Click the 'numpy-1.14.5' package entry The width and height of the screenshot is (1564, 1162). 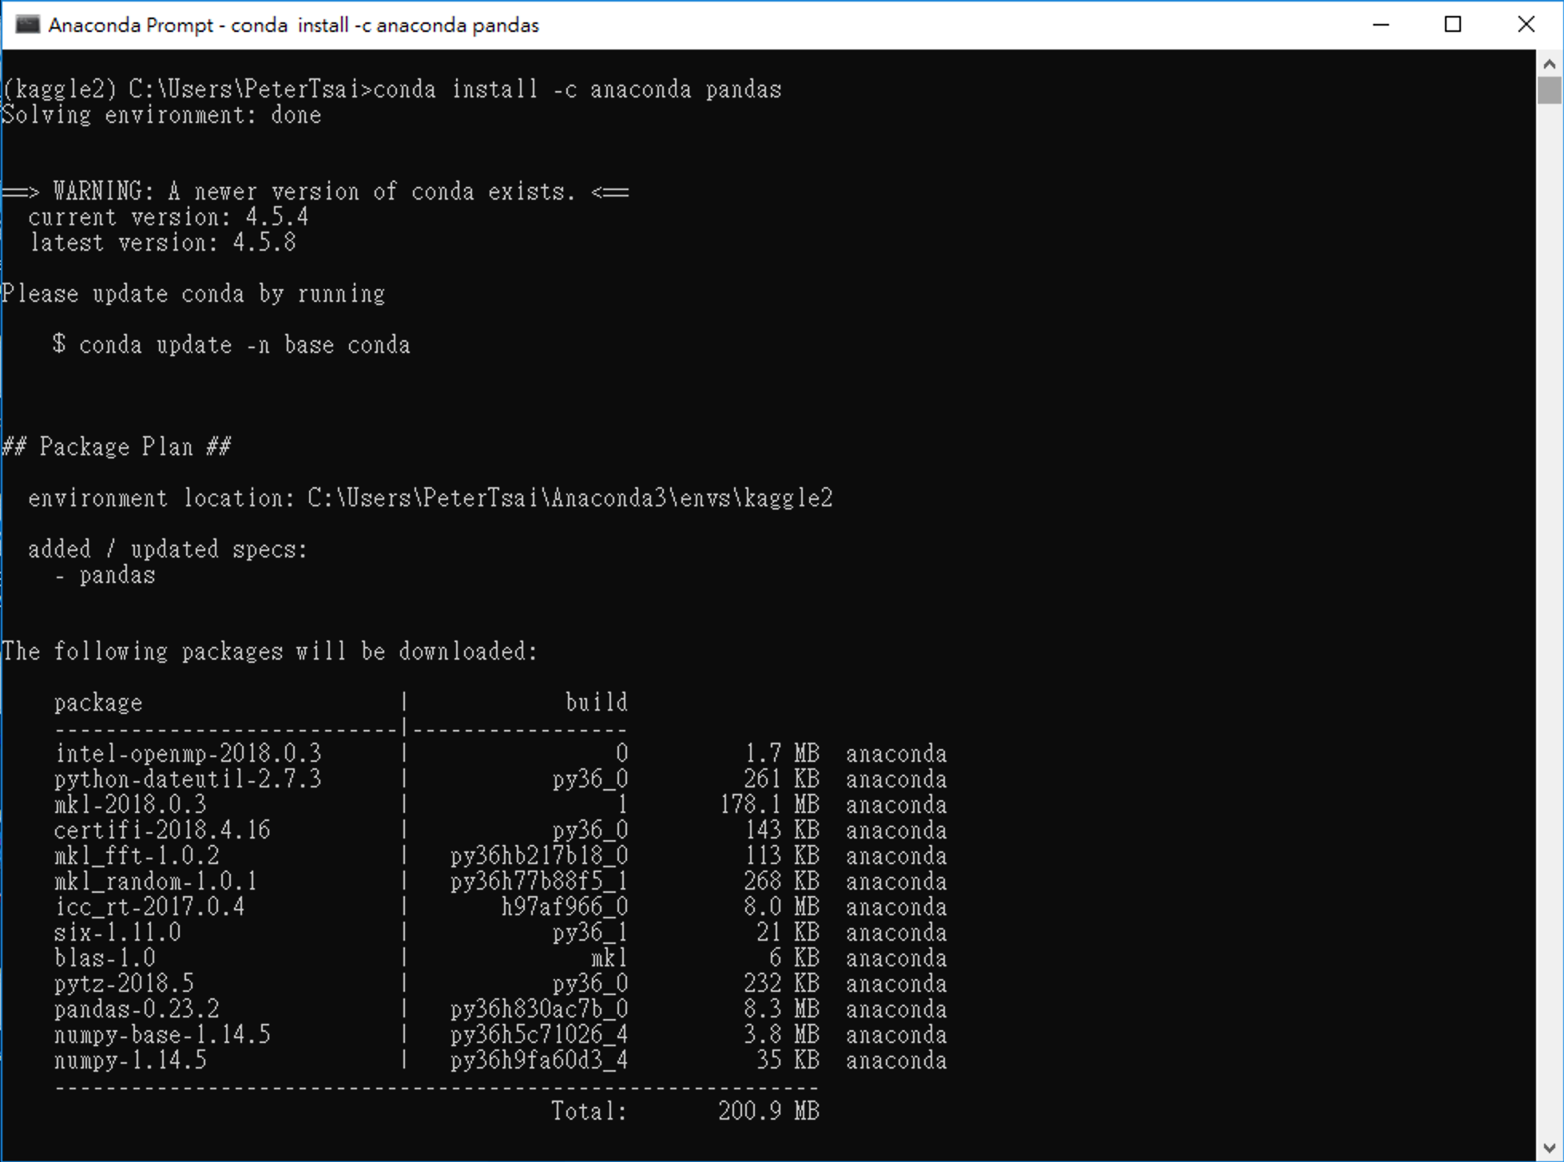pos(130,1061)
